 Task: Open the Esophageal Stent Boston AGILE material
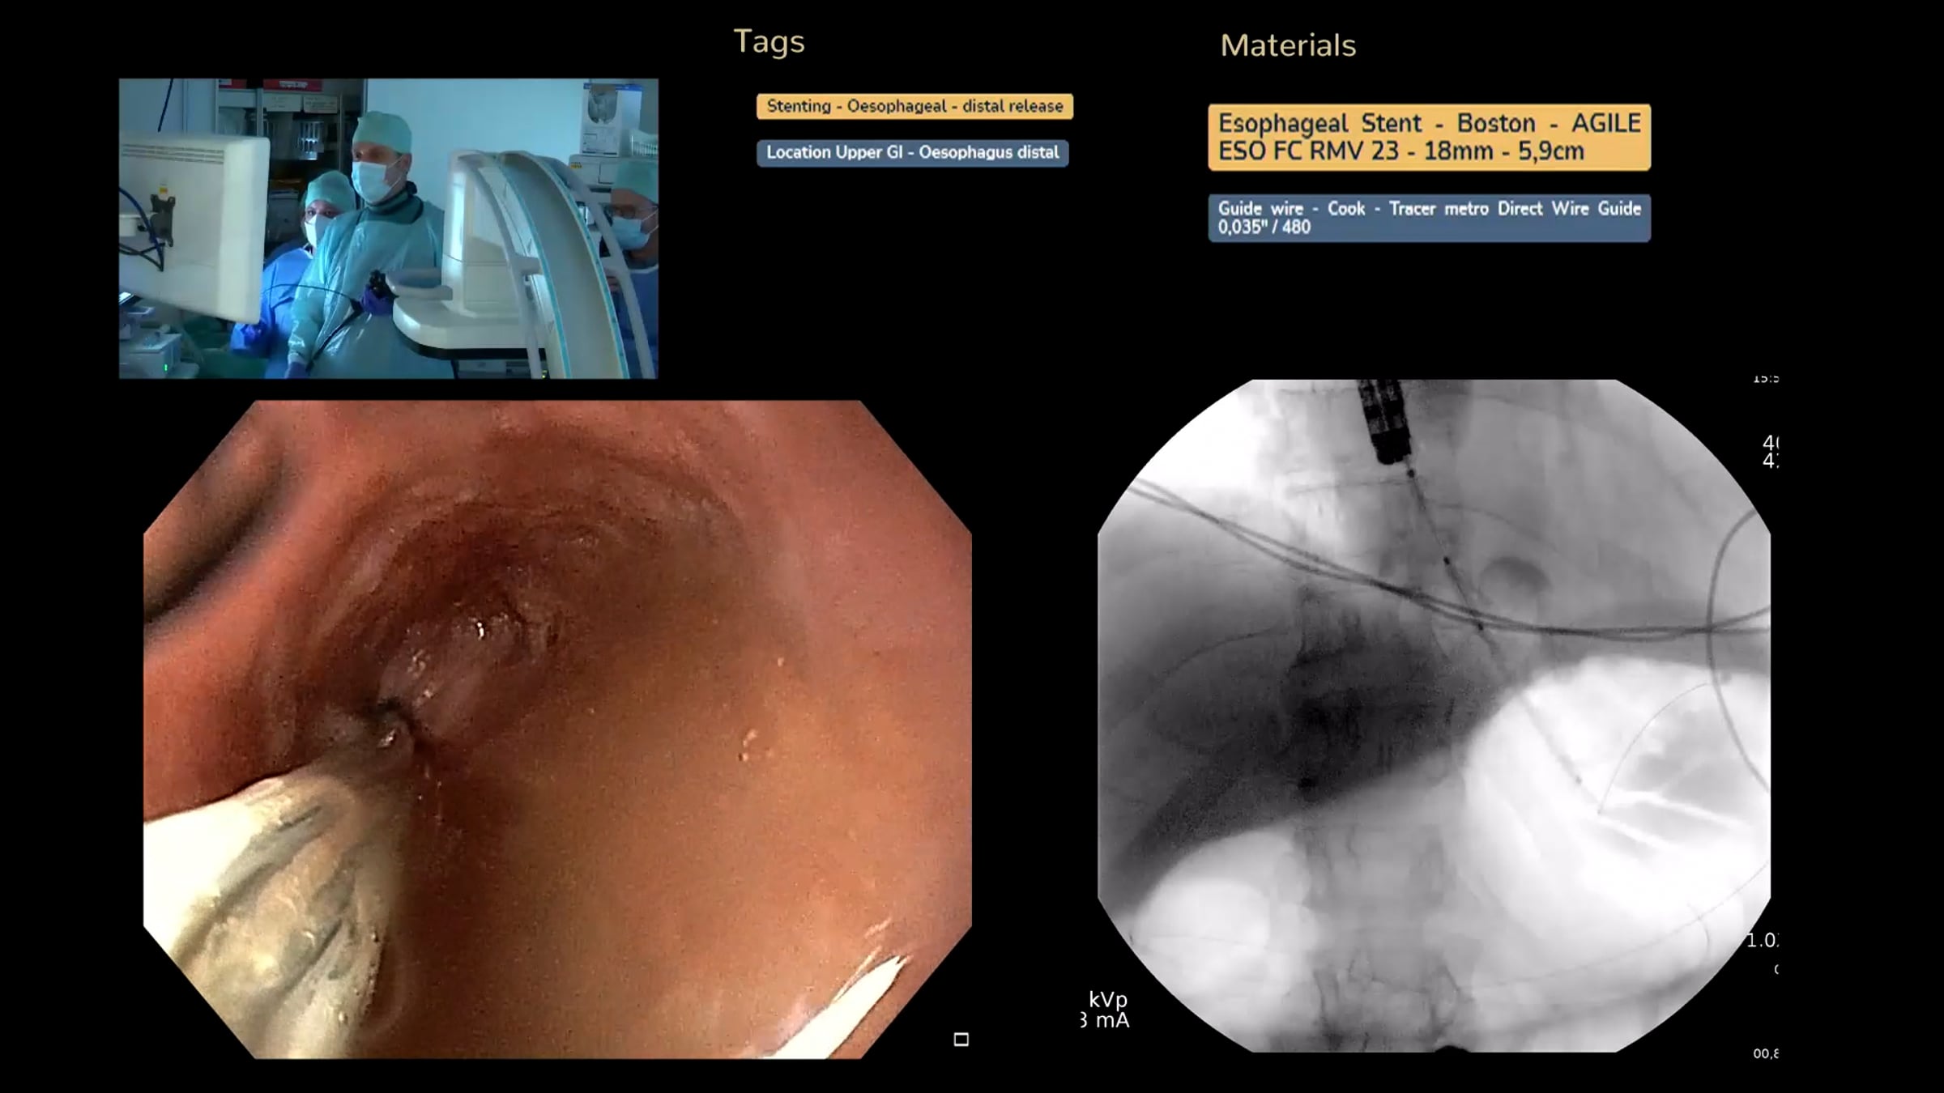click(1429, 137)
